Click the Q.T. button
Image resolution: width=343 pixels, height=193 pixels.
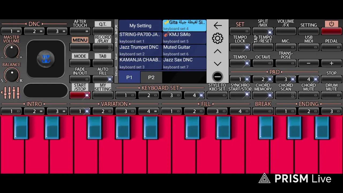click(103, 31)
